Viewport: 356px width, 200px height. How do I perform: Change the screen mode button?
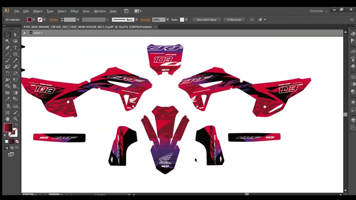click(11, 154)
